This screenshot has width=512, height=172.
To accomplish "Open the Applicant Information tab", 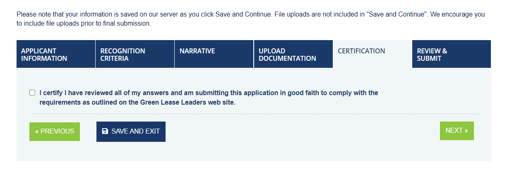I will pos(56,54).
